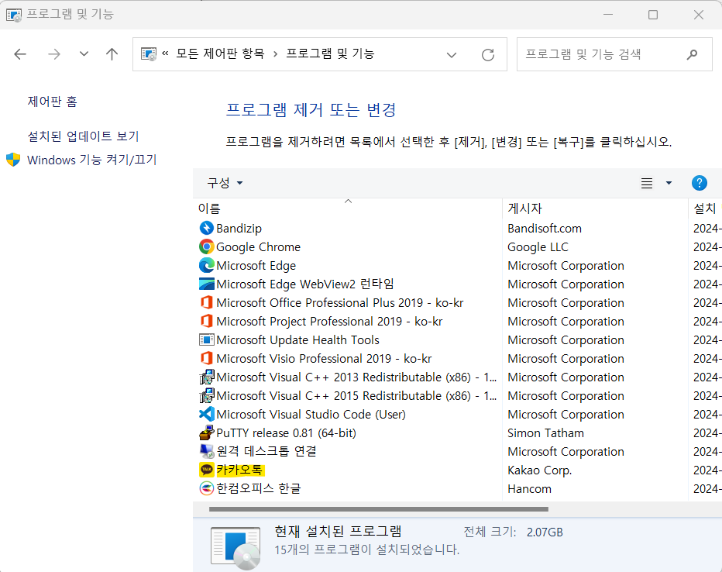The height and width of the screenshot is (572, 722).
Task: Click Microsoft Visio Professional 2019 icon
Action: 206,358
